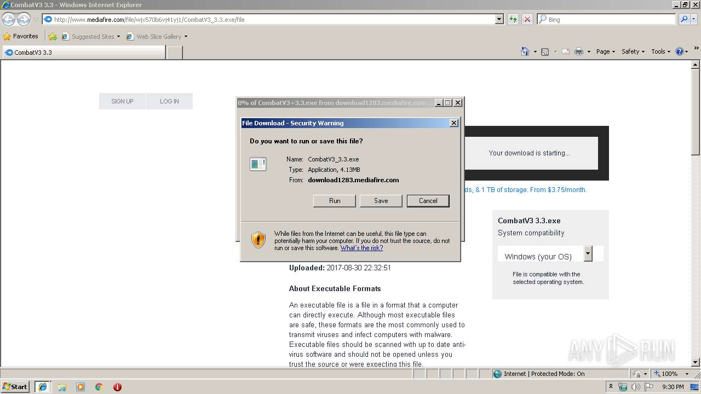Open the Safety menu
Image resolution: width=701 pixels, height=394 pixels.
(633, 51)
